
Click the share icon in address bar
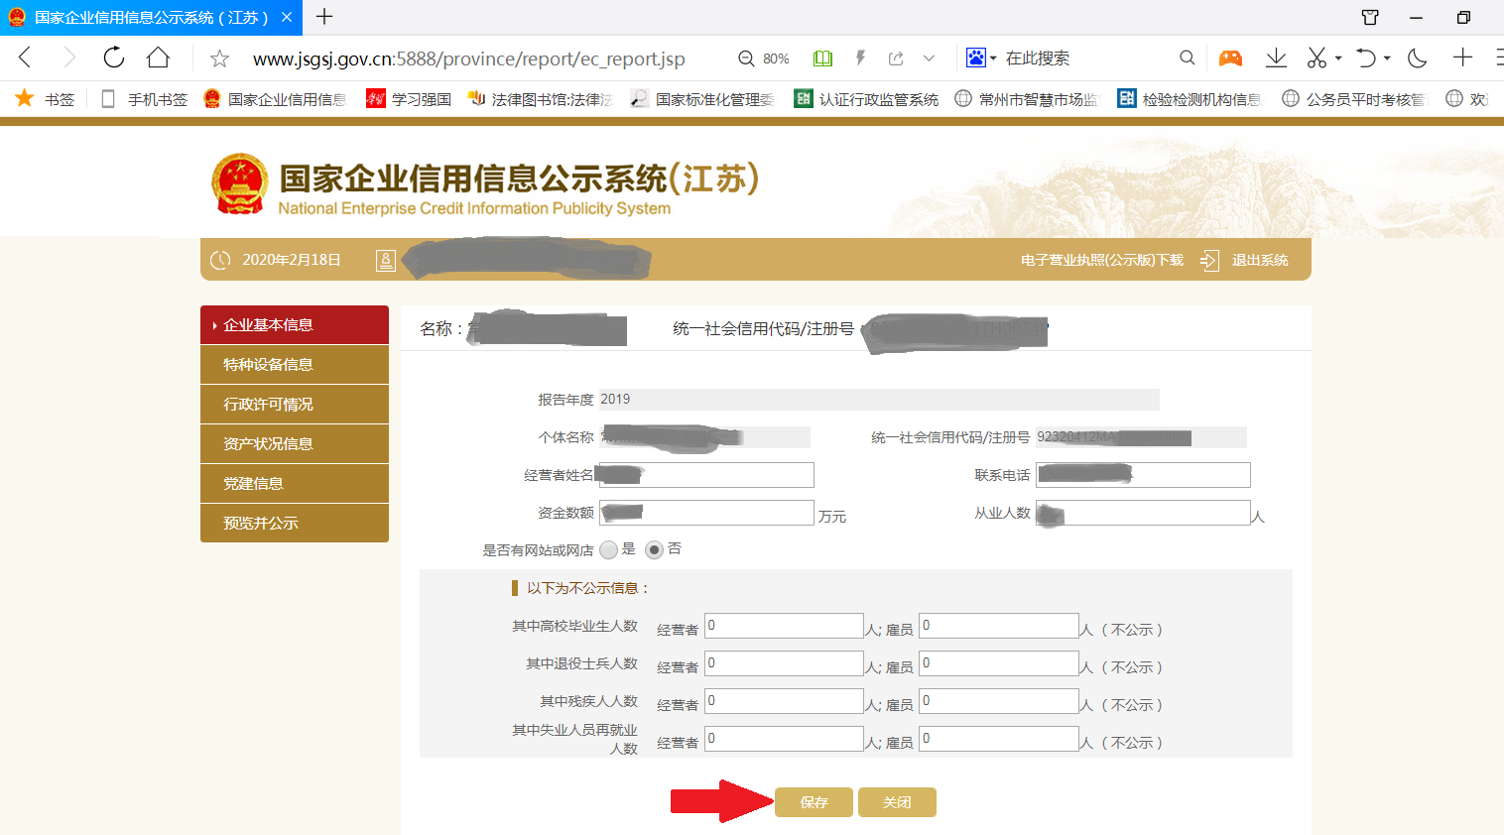[x=896, y=59]
